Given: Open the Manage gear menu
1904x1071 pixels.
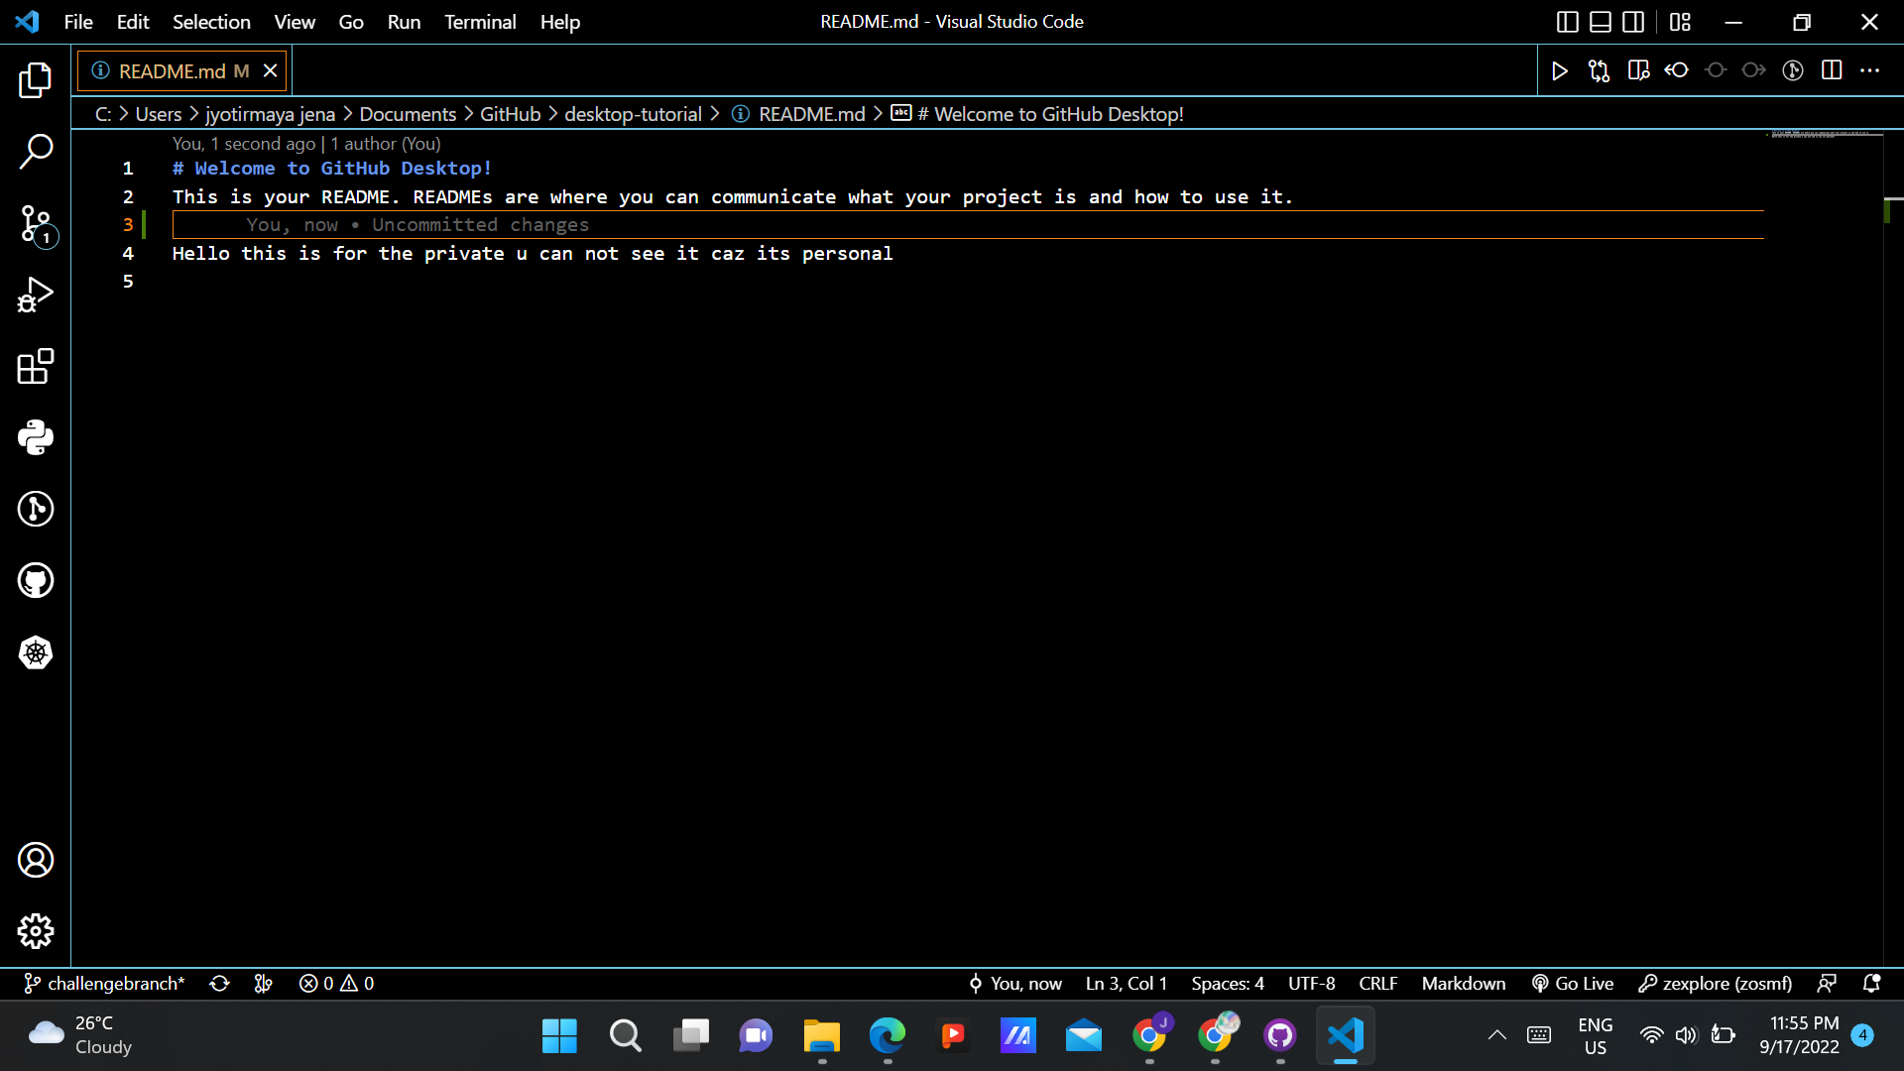Looking at the screenshot, I should (36, 931).
